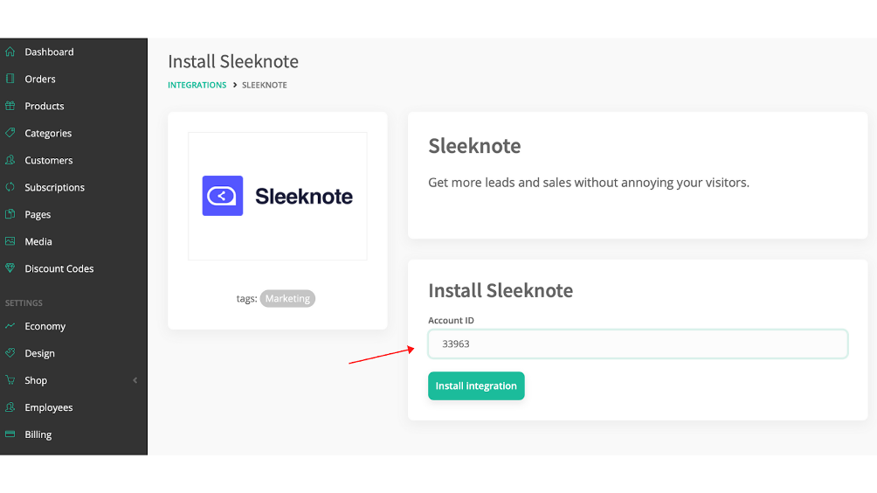
Task: Click the Media image icon
Action: pos(10,241)
